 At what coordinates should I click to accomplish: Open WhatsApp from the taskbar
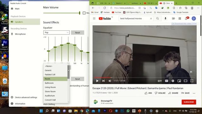coord(128,111)
